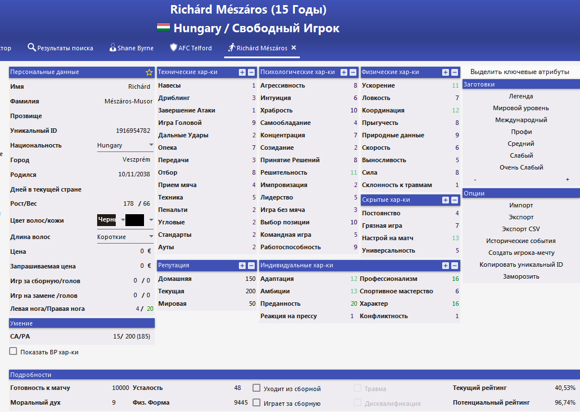
Task: Edit the Ускорение attribute value 11
Action: (455, 85)
